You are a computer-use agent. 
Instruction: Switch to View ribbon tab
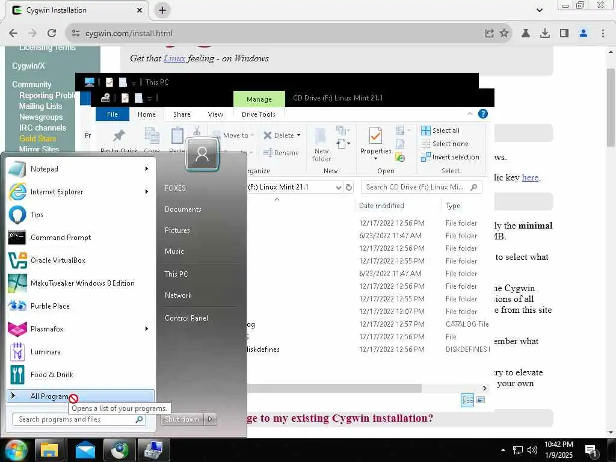point(216,114)
